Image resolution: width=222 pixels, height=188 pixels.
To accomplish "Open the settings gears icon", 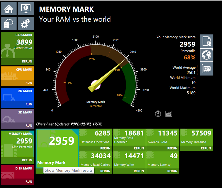I will click(x=26, y=23).
